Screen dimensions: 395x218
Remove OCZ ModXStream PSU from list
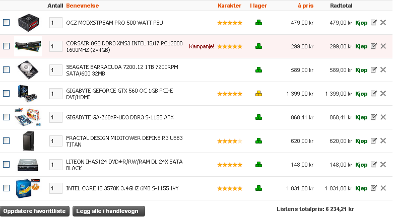[x=383, y=22]
